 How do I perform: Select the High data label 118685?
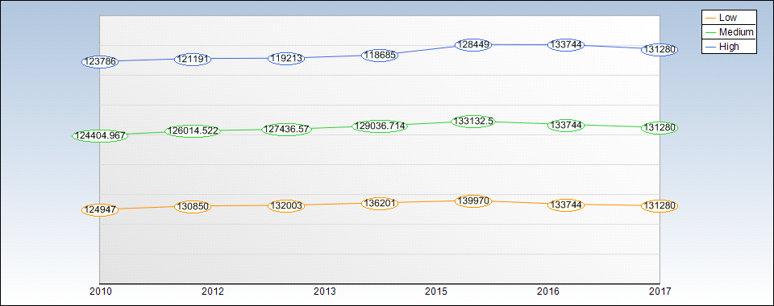pyautogui.click(x=380, y=56)
